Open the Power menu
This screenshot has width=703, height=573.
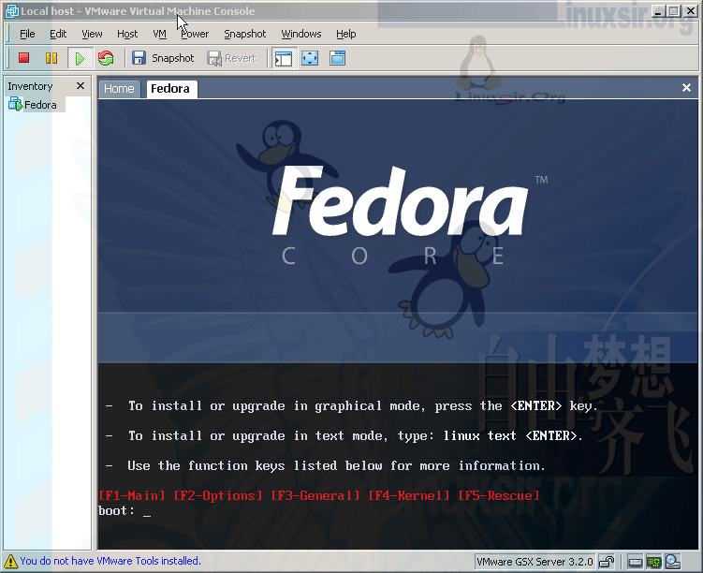tap(195, 34)
